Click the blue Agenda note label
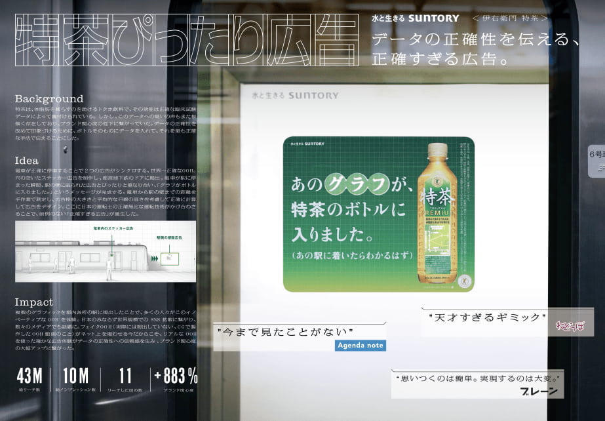This screenshot has height=421, width=605. tap(360, 345)
